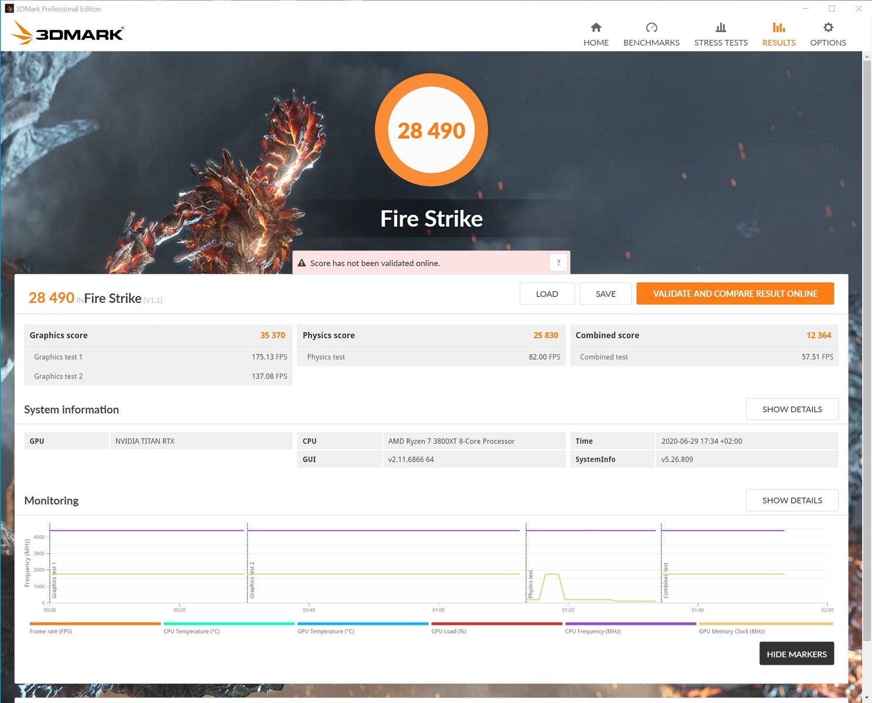Click the SystemInfo version v5.26.809
Image resolution: width=872 pixels, height=703 pixels.
pos(677,459)
